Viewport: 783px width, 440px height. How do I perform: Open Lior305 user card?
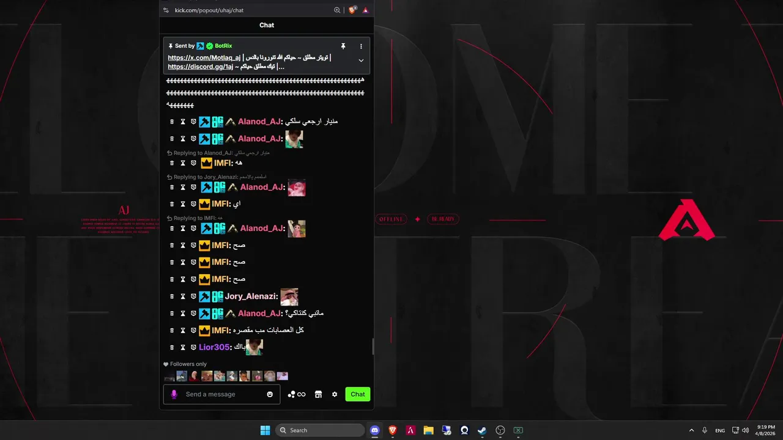point(214,347)
